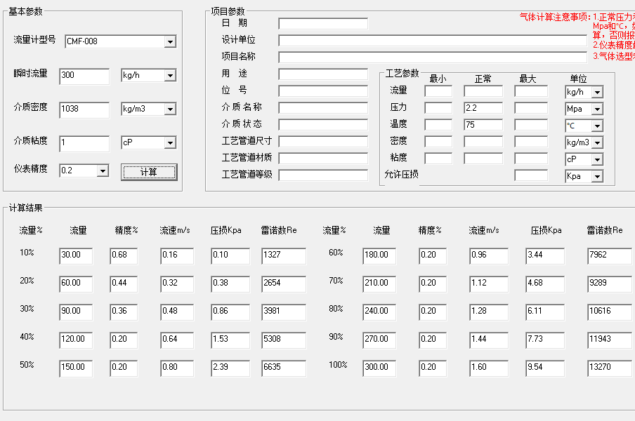Click the 工艺管道材质 input field

[x=322, y=159]
